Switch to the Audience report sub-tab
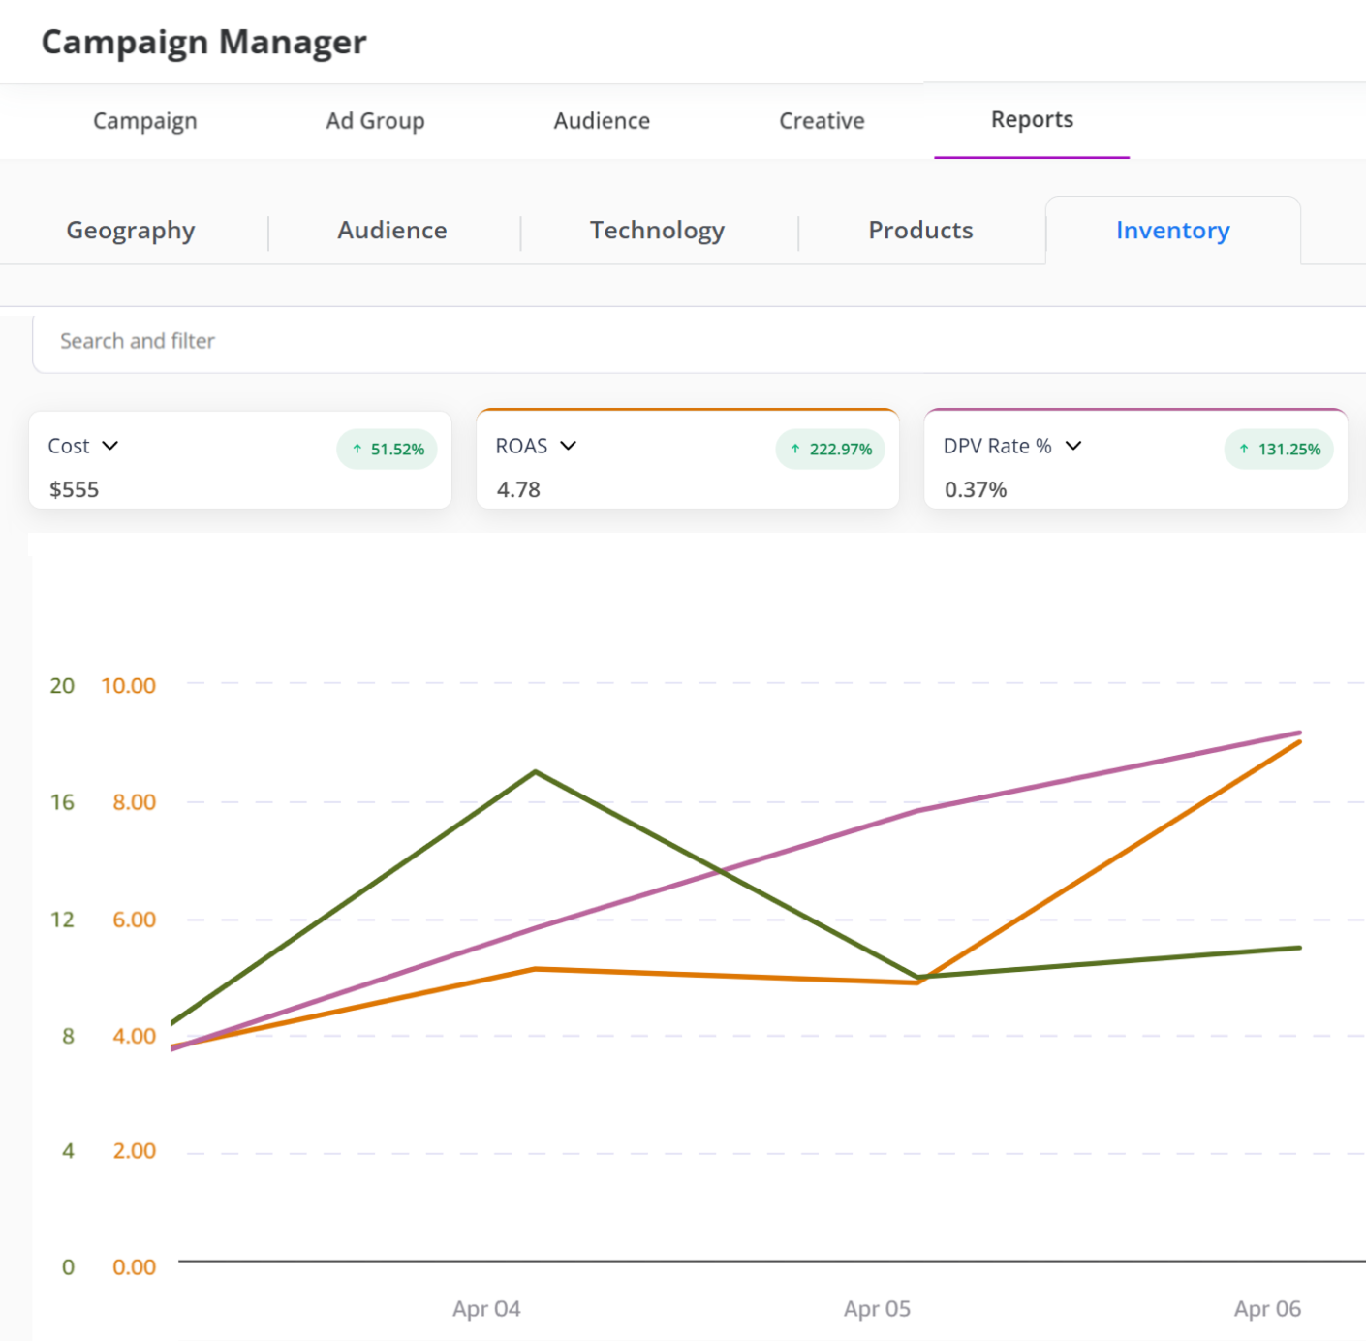1366x1341 pixels. pyautogui.click(x=392, y=231)
